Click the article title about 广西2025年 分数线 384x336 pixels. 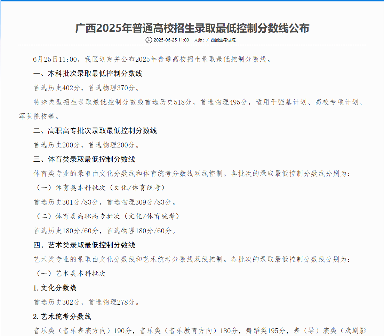[192, 28]
